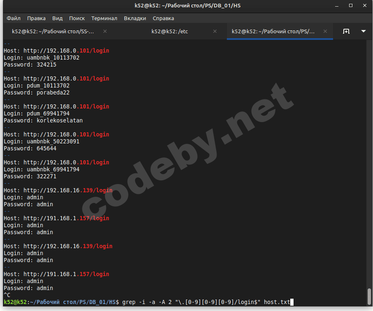Open the Вкладки menu
The width and height of the screenshot is (373, 311).
[135, 18]
